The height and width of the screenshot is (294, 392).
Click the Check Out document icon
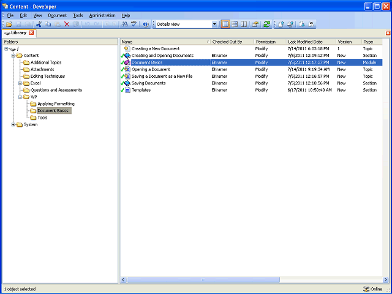tap(302, 24)
